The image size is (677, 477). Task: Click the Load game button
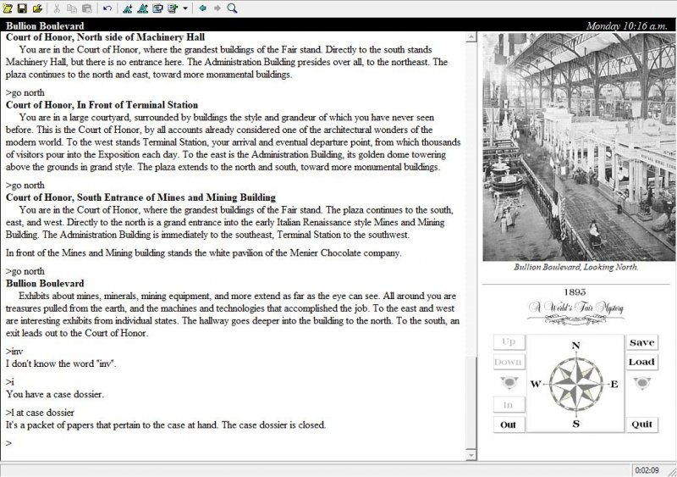tap(642, 362)
